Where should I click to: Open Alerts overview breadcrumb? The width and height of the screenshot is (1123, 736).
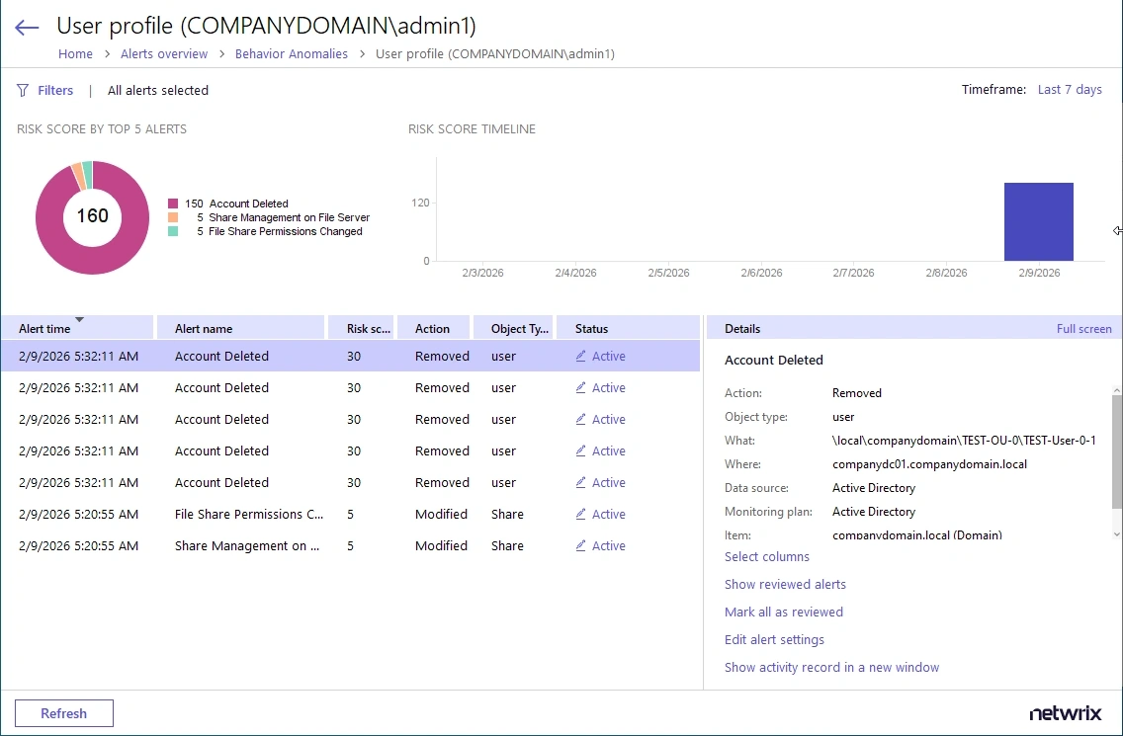coord(164,54)
